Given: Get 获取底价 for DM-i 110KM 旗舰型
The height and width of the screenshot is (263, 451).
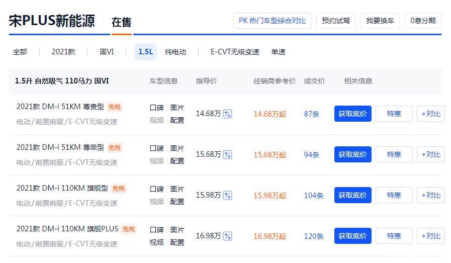Looking at the screenshot, I should (x=352, y=196).
